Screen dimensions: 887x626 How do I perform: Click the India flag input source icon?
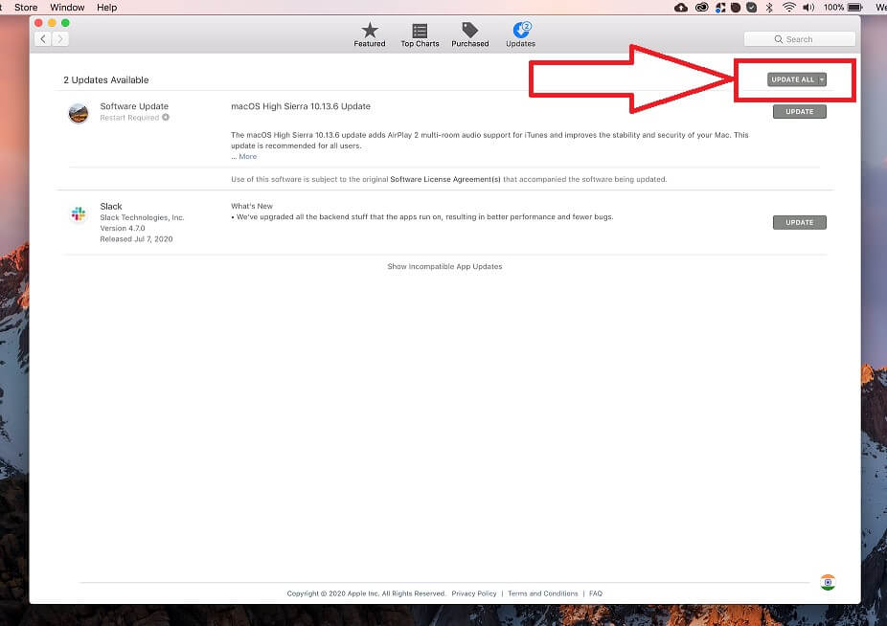coord(827,581)
